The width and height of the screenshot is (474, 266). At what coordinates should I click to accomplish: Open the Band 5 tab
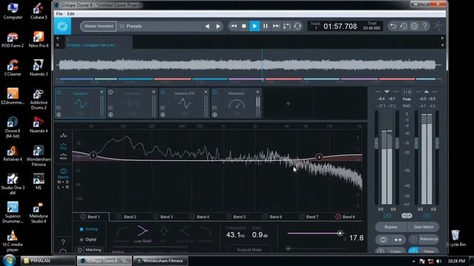(x=236, y=216)
